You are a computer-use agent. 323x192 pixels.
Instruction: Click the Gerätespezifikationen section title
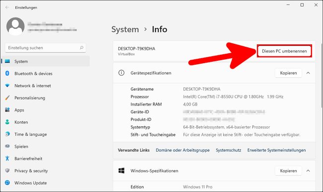tap(151, 73)
